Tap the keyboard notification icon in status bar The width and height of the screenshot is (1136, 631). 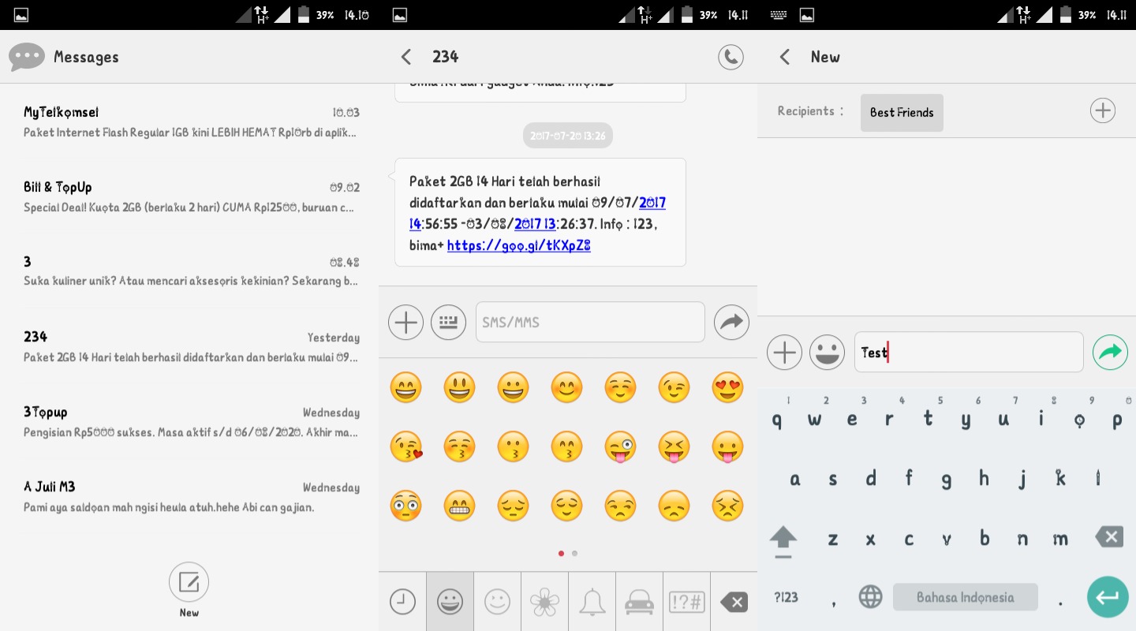[779, 14]
